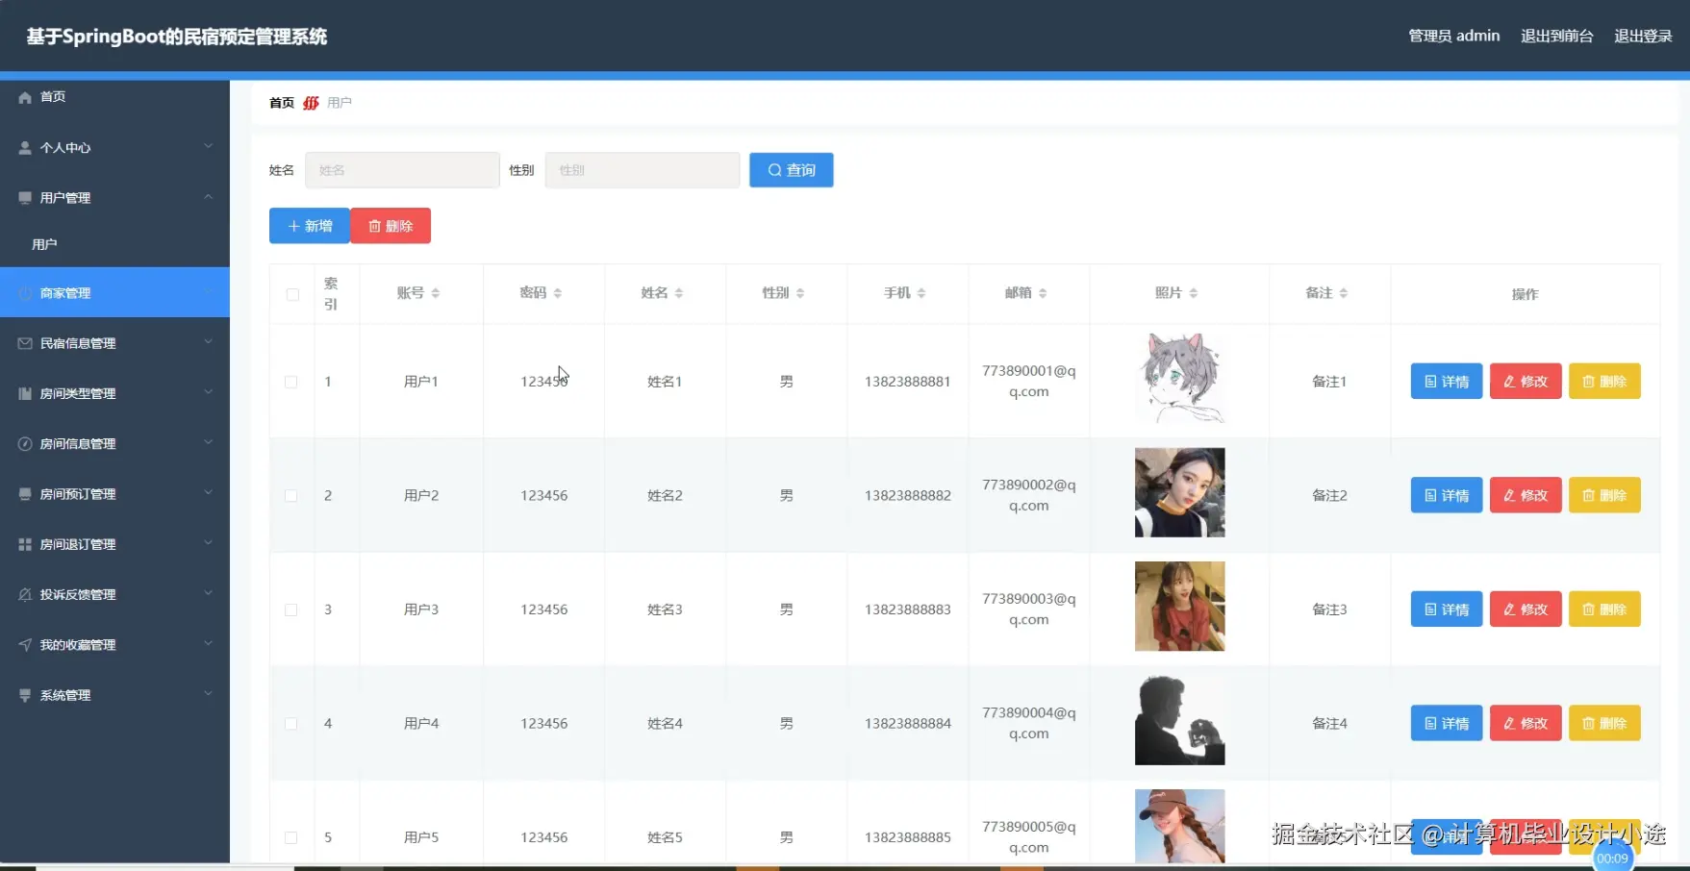This screenshot has height=871, width=1690.
Task: Click the paper plane icon beside 我的收藏管理
Action: (25, 645)
